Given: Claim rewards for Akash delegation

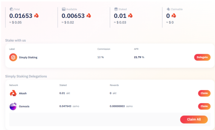Looking at the screenshot, I should 204,93.
